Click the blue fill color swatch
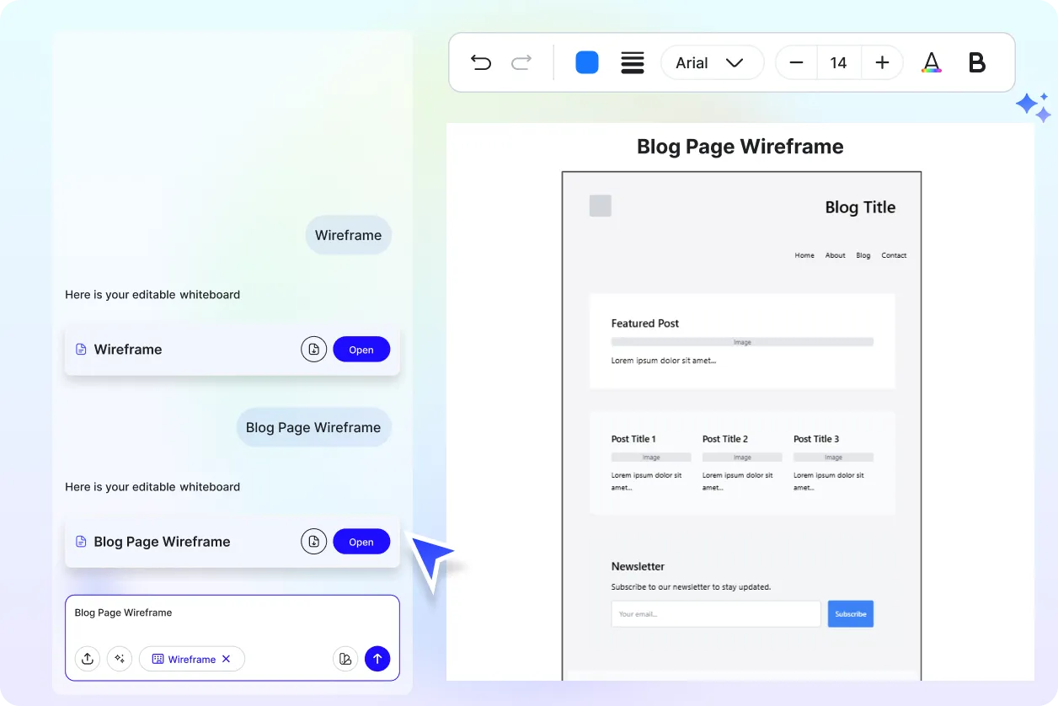This screenshot has width=1058, height=706. click(x=587, y=62)
